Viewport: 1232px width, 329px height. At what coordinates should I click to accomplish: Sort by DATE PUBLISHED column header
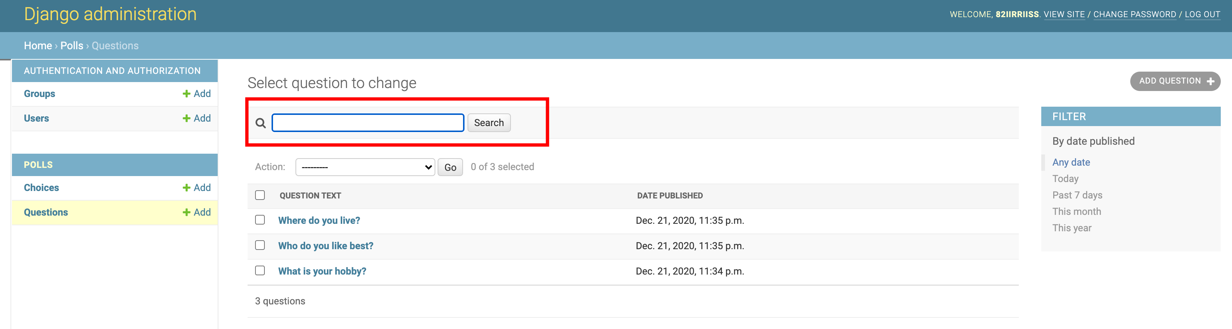pyautogui.click(x=669, y=195)
